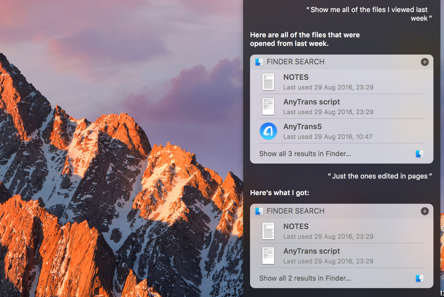This screenshot has width=444, height=297.
Task: Pin the three-result Finder Search using plus button
Action: 424,62
